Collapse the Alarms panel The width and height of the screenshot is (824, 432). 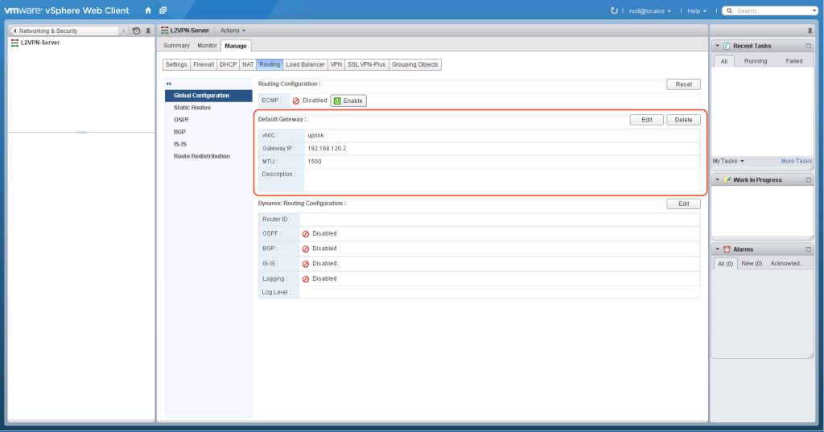coord(717,249)
